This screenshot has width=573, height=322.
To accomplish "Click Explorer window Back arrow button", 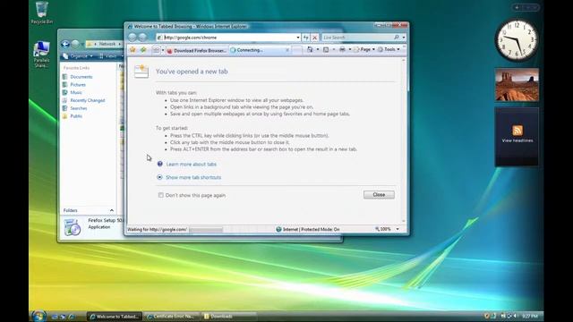I will [65, 44].
